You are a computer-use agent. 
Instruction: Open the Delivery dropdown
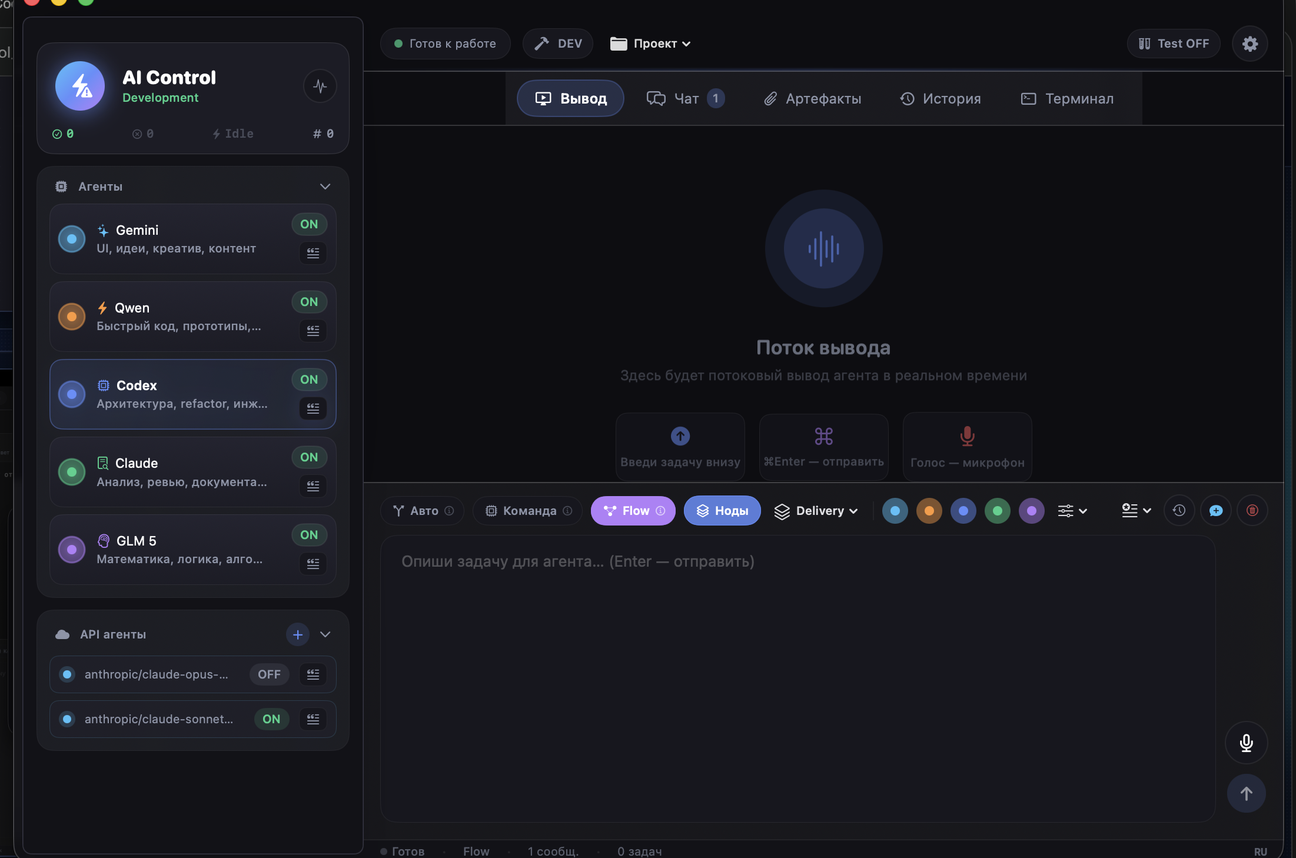pos(816,511)
